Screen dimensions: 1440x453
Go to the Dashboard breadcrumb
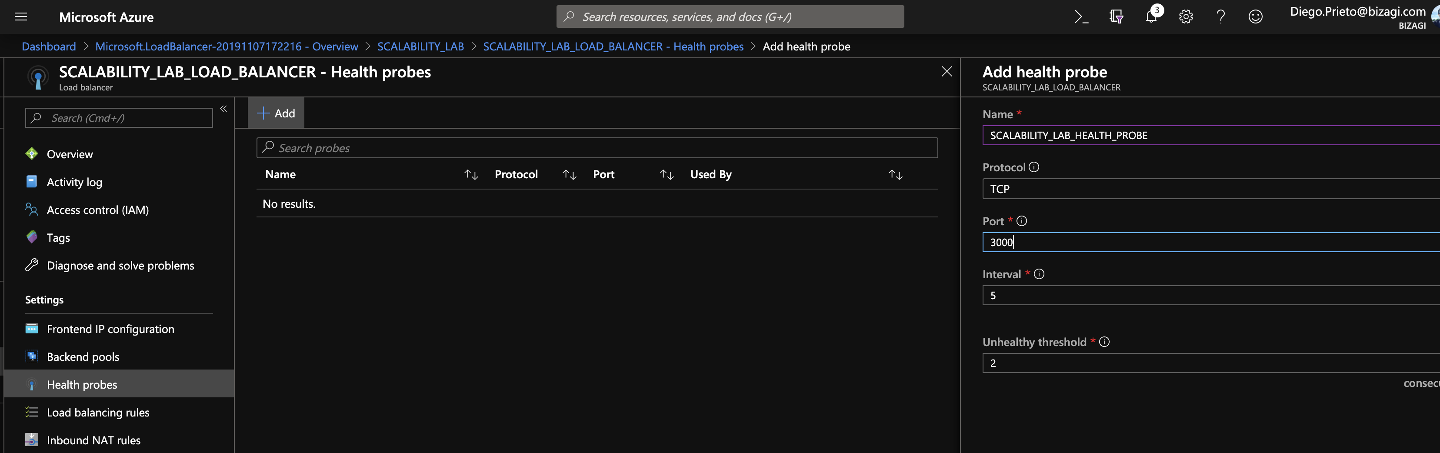(49, 47)
